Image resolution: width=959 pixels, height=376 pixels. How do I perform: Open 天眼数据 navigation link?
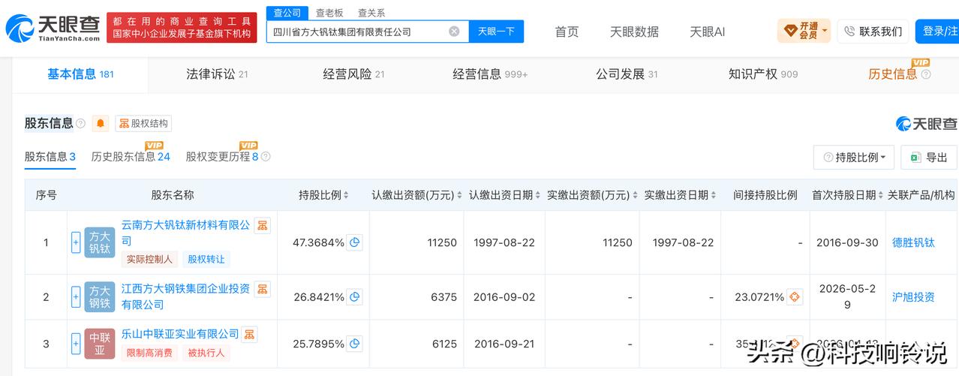coord(634,32)
